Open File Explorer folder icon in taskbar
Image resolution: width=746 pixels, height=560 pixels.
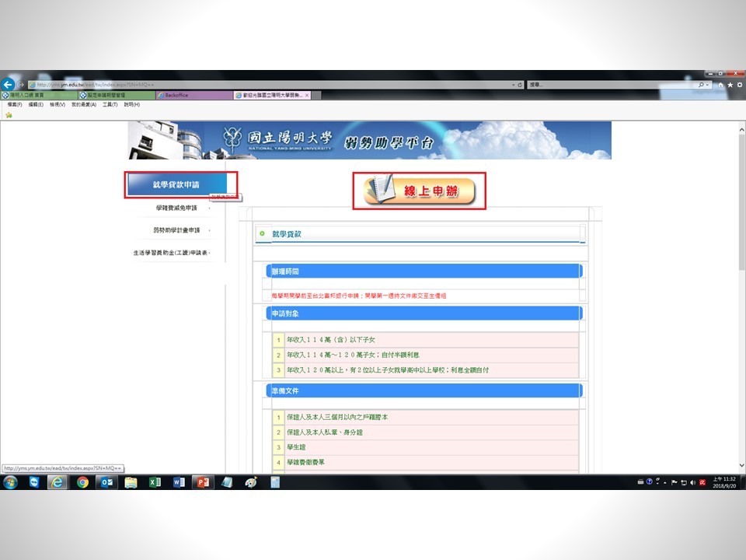pyautogui.click(x=131, y=482)
